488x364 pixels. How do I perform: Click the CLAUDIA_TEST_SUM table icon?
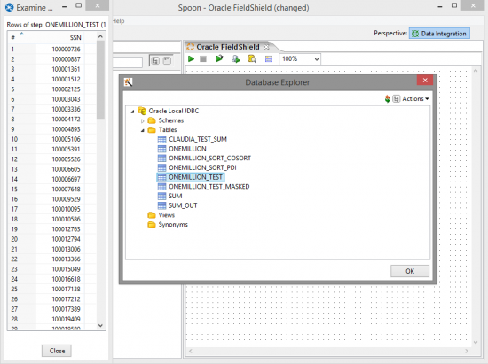pos(161,139)
